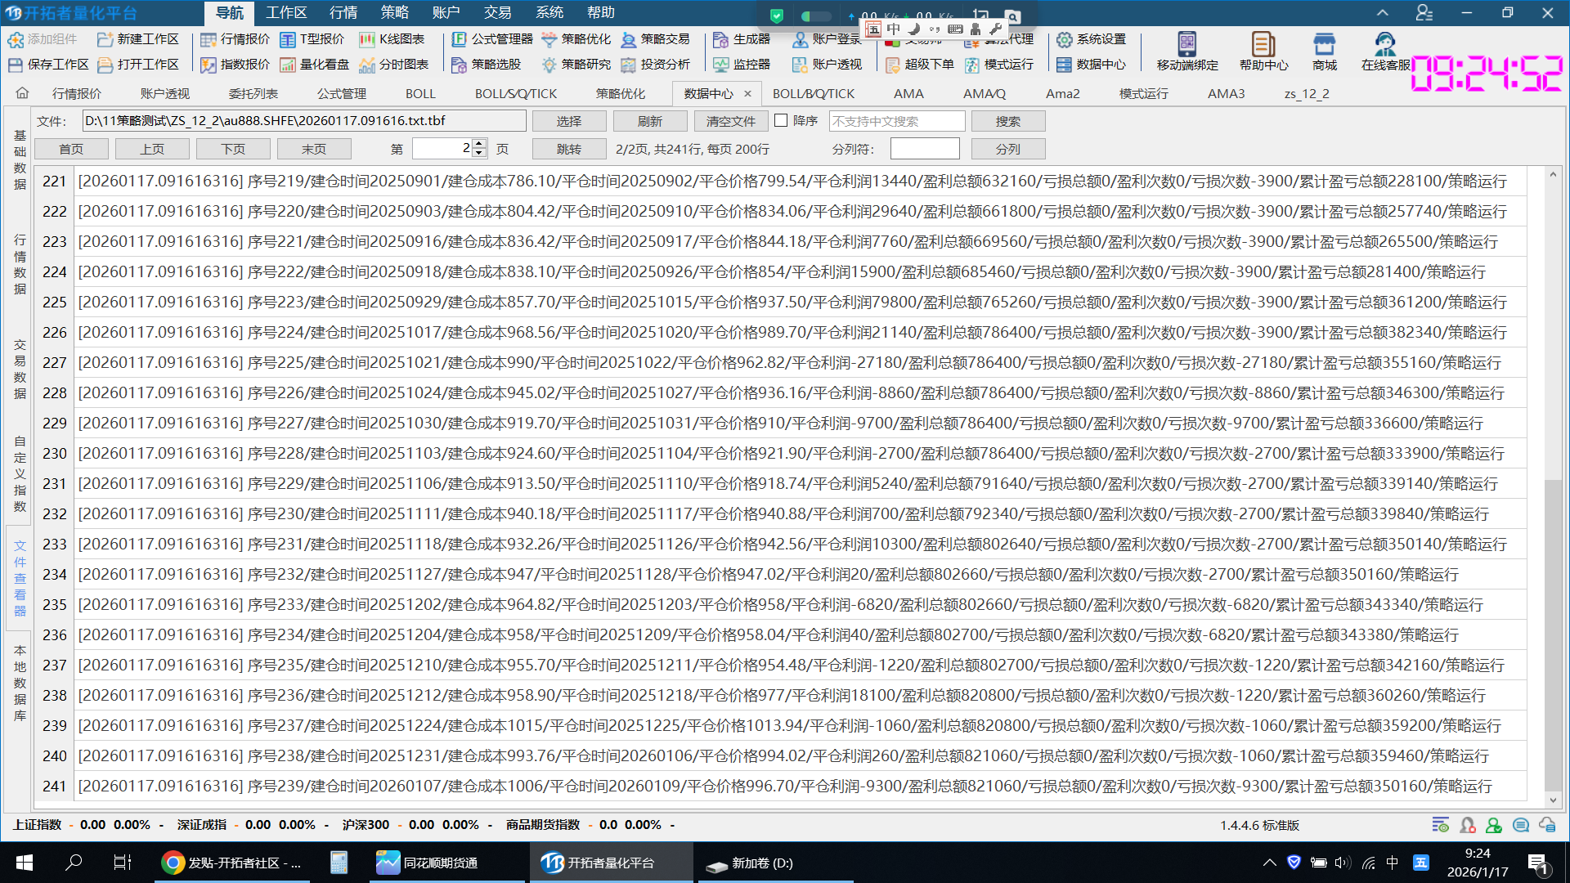The height and width of the screenshot is (883, 1570).
Task: Open 策略优化 from the toolbar
Action: [x=576, y=39]
